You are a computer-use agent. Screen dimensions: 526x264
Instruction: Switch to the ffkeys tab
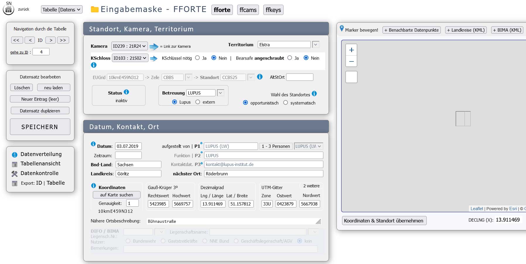click(273, 10)
